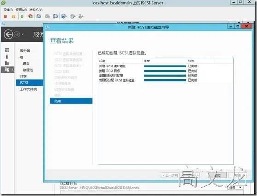Screen dimensions: 257x196
Task: Click the snapshot toolbar icon
Action: [39, 17]
